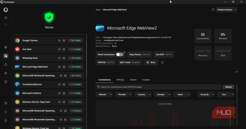This screenshot has width=246, height=129.
Task: Click the app settings icon in Google Chrome row
Action: point(64,40)
